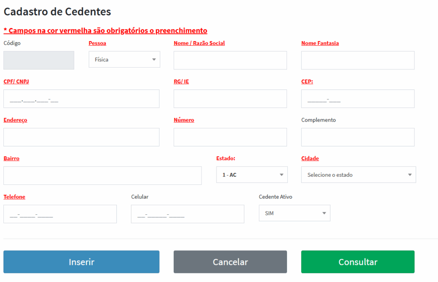Focus the Nome / Razão Social field

(230, 60)
